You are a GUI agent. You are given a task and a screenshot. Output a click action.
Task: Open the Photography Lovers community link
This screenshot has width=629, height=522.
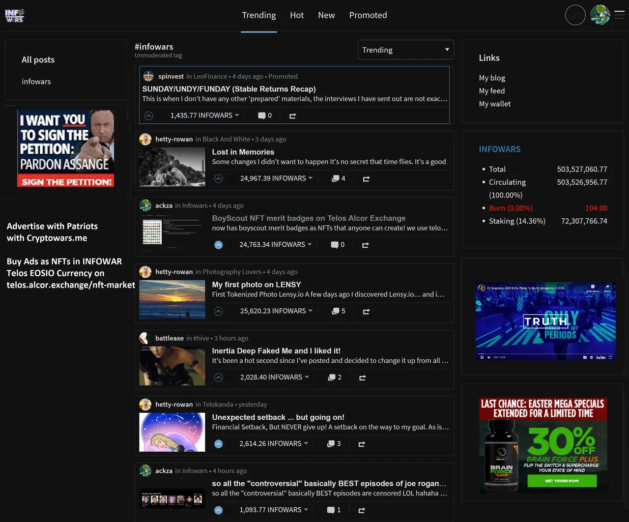tap(232, 272)
